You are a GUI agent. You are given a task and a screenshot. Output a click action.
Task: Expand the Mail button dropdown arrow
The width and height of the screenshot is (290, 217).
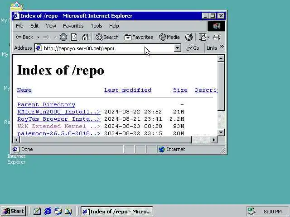click(208, 38)
